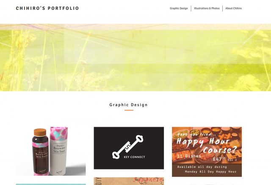Go to Illustrations & Photos page
The image size is (271, 185).
coord(207,8)
